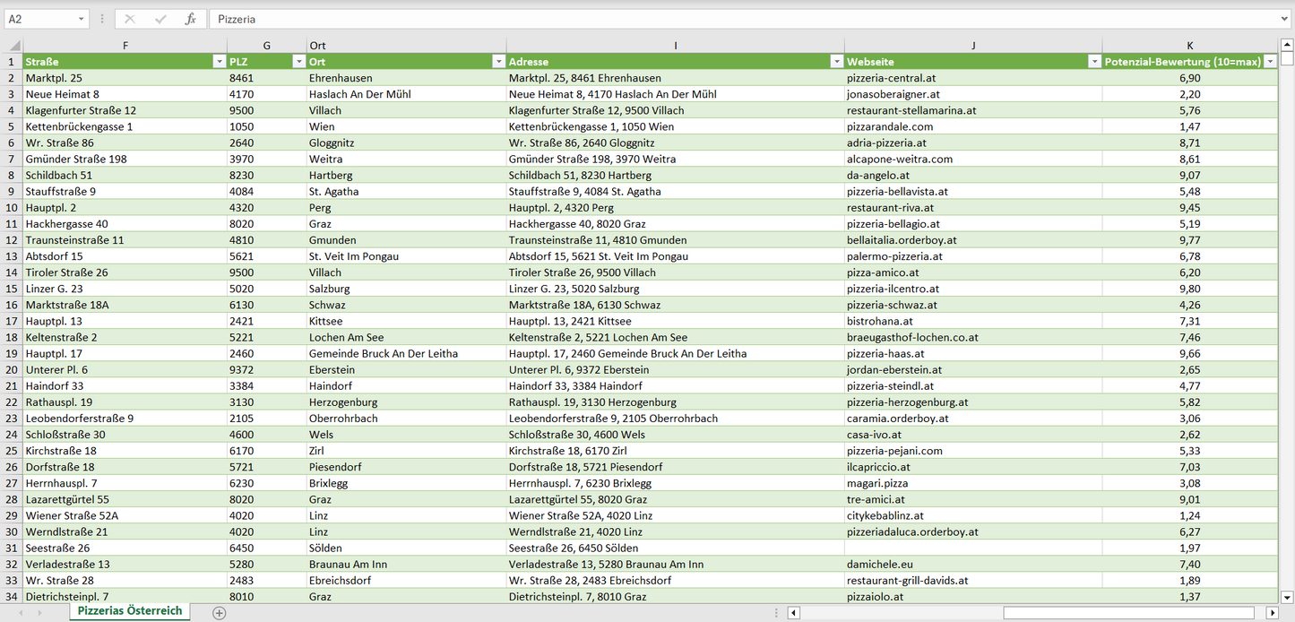Click the Select All corner triangle
The height and width of the screenshot is (622, 1295).
[x=13, y=46]
